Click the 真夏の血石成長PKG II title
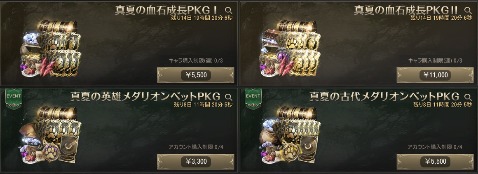The image size is (478, 174). tap(408, 10)
